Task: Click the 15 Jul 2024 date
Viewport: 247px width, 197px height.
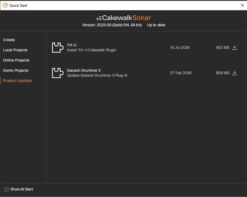Action: point(180,48)
